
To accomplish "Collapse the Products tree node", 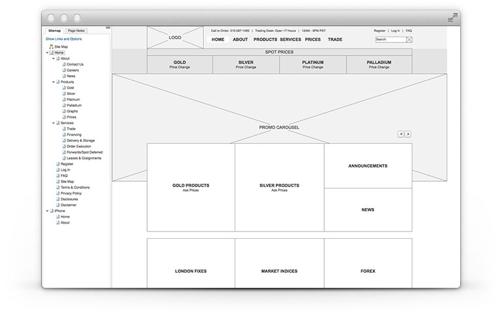I will 54,82.
